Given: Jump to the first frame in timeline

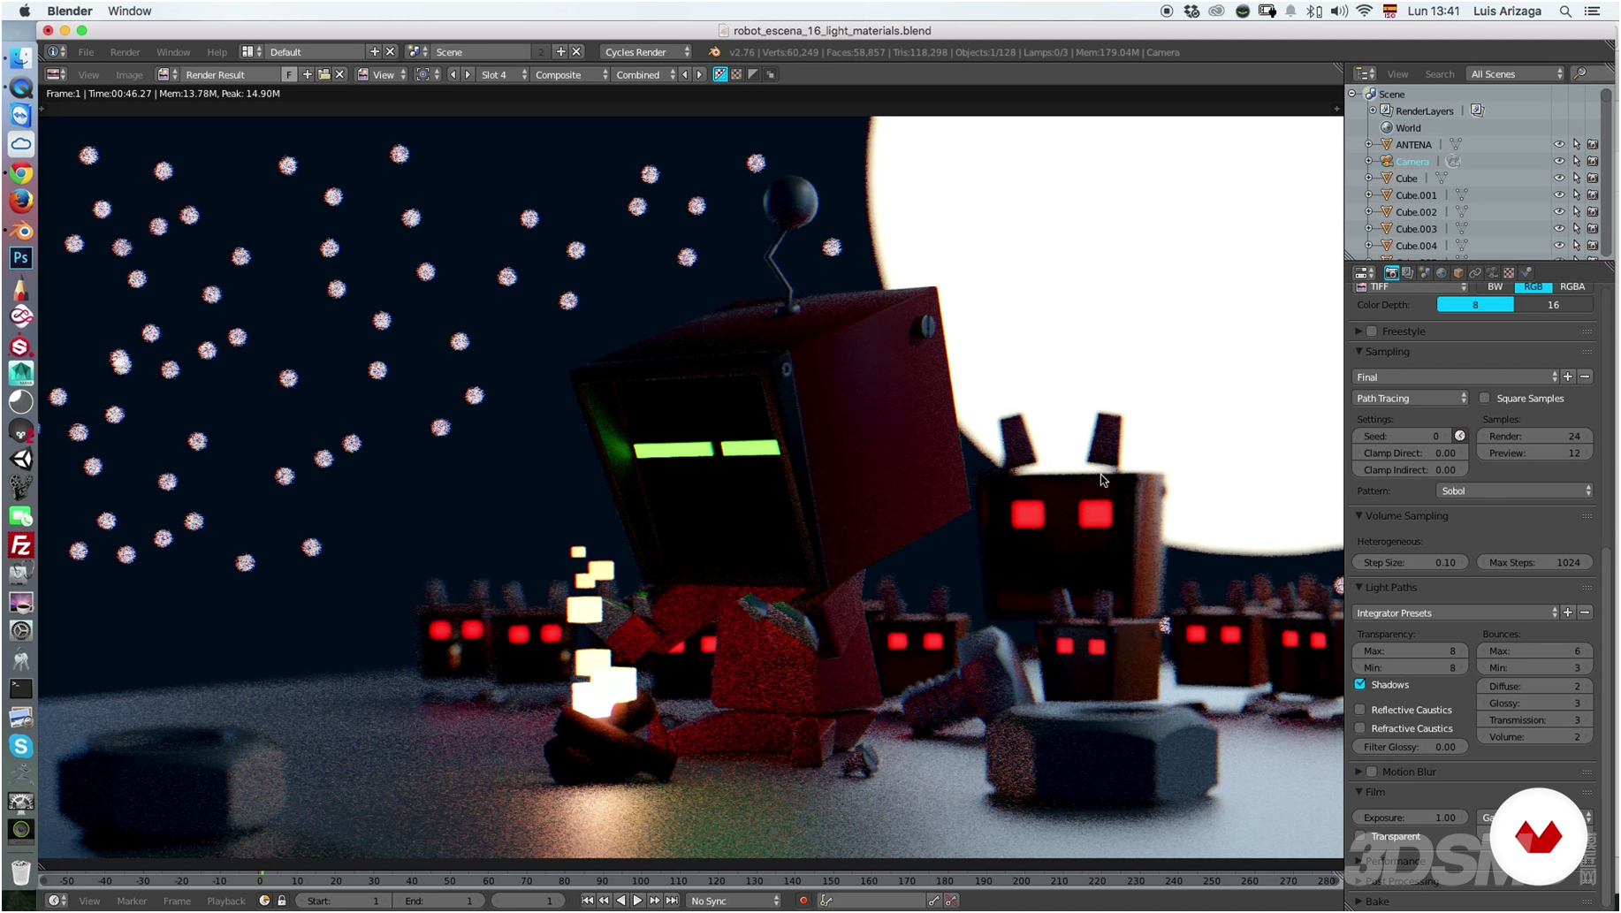Looking at the screenshot, I should (x=588, y=901).
